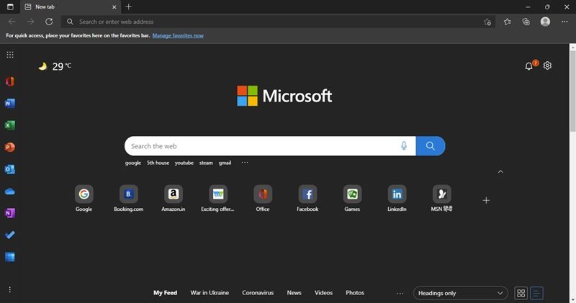The height and width of the screenshot is (303, 576).
Task: Go forward with the toolbar arrow
Action: [x=30, y=22]
